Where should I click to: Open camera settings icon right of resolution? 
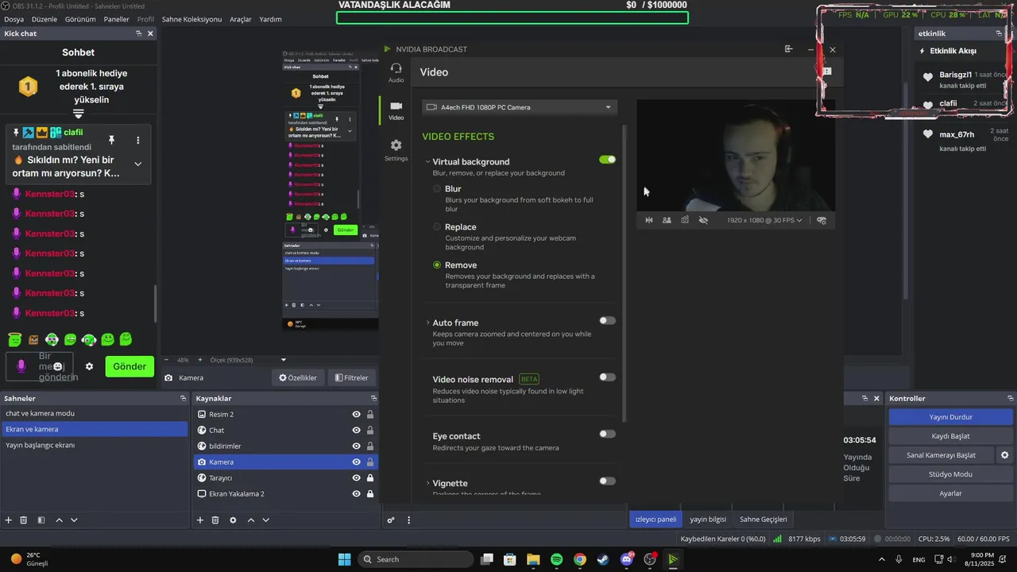tap(822, 220)
